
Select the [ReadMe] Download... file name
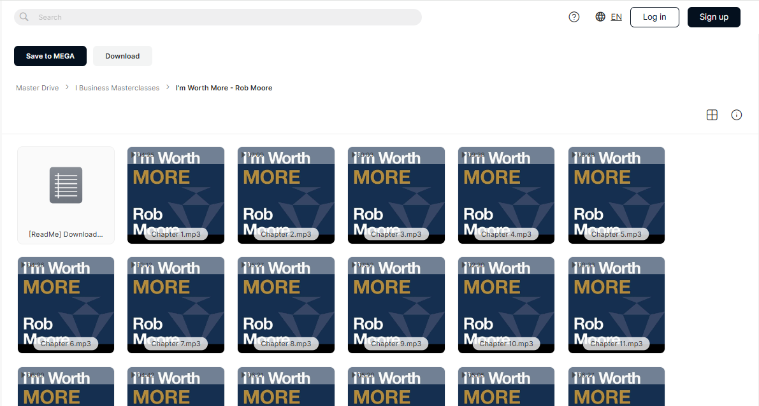click(66, 234)
